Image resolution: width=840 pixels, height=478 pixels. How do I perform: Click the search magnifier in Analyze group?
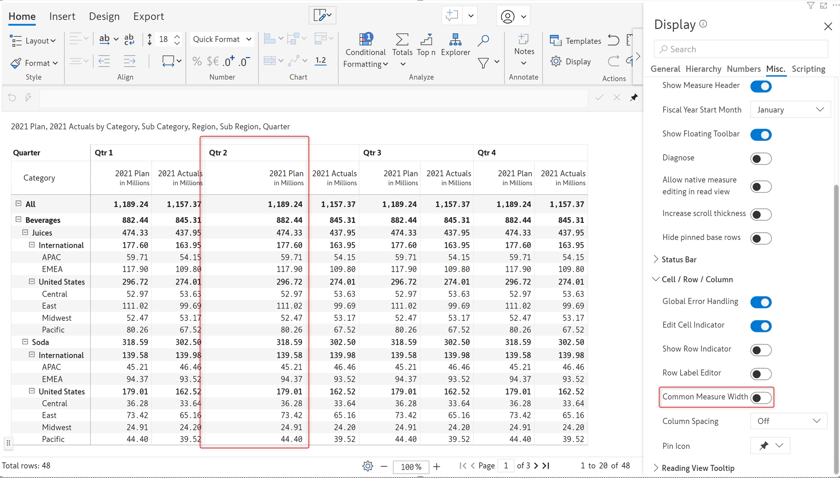(483, 40)
